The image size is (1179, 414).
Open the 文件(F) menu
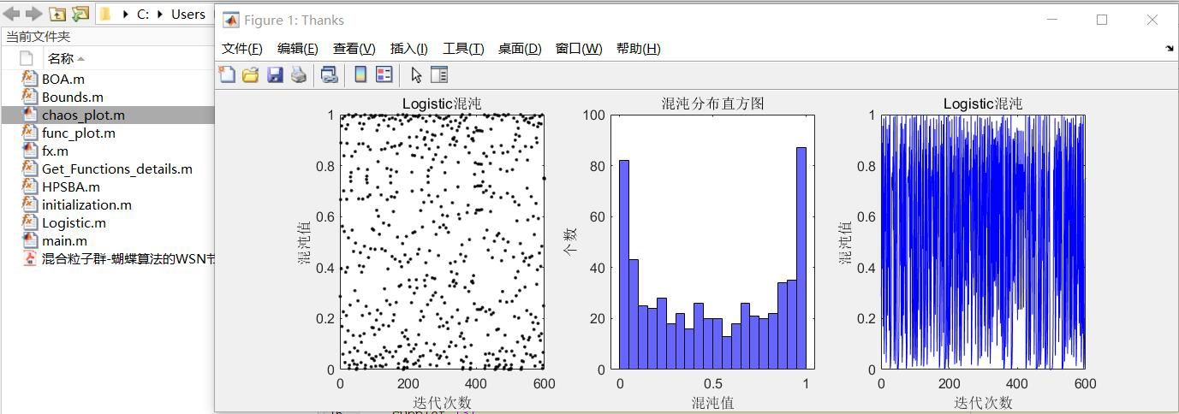pyautogui.click(x=242, y=49)
